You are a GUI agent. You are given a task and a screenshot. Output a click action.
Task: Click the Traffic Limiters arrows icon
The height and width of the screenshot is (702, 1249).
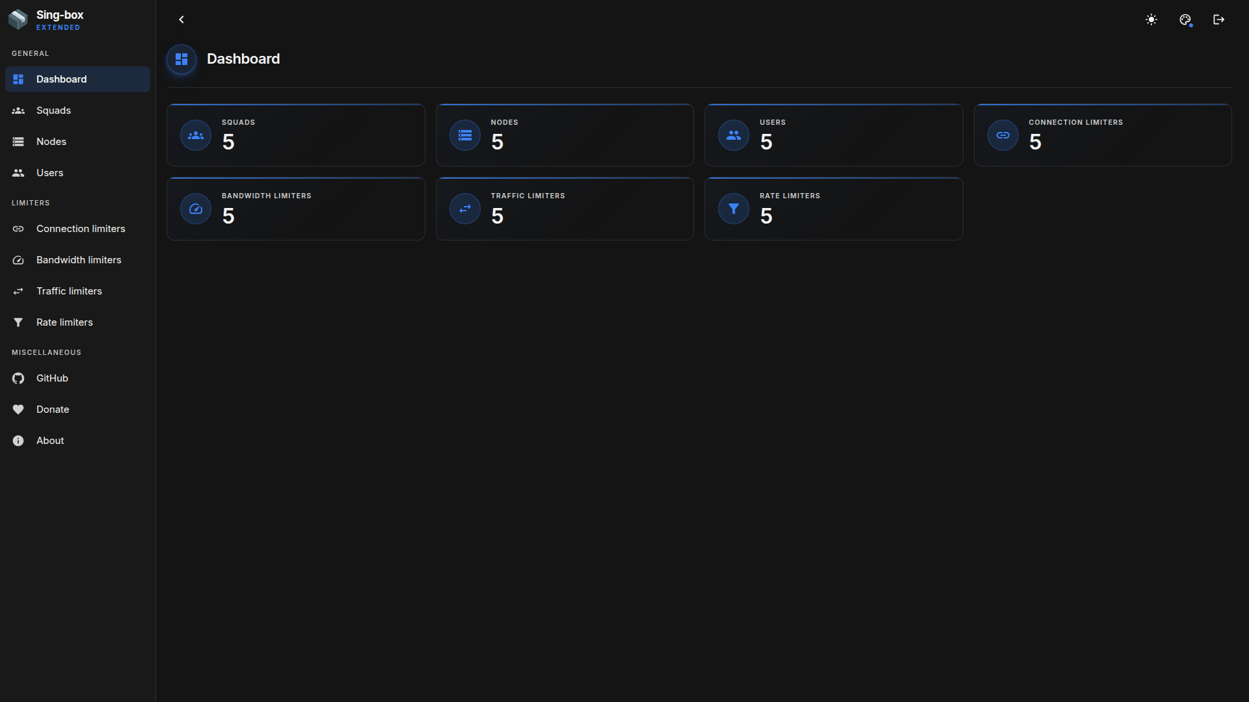tap(465, 209)
